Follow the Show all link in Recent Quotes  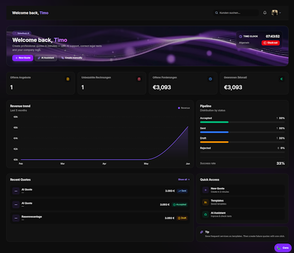coord(184,179)
